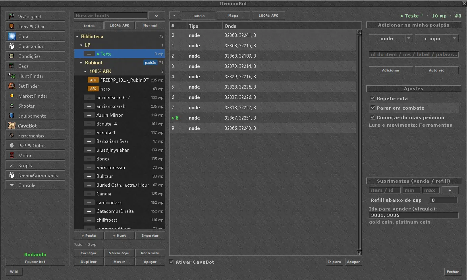
Task: Click the Importar button
Action: tap(150, 236)
